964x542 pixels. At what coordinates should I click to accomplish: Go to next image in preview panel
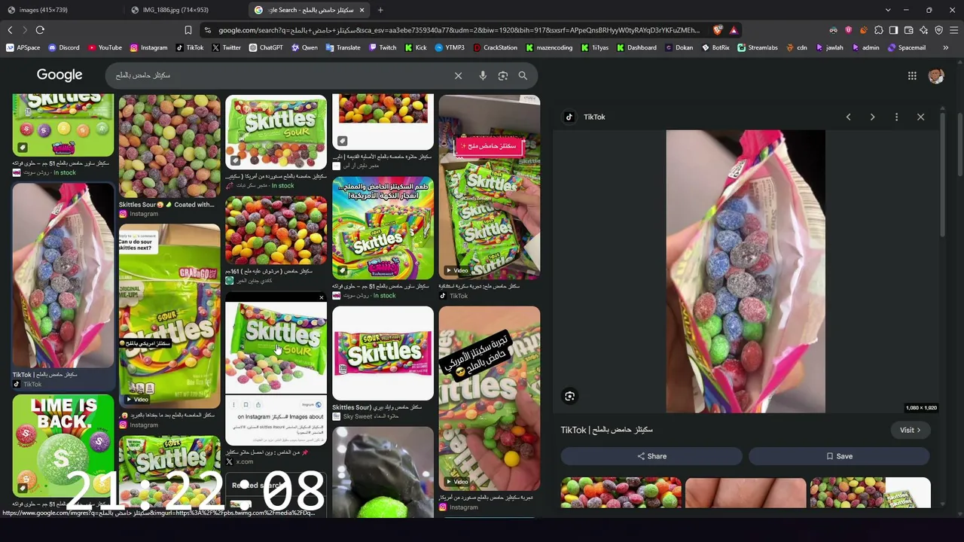(872, 117)
